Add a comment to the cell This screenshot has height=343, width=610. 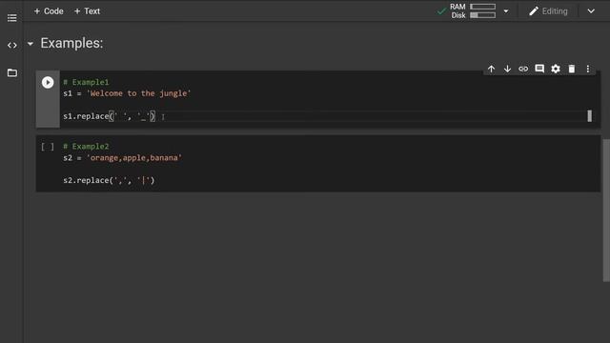click(x=539, y=69)
